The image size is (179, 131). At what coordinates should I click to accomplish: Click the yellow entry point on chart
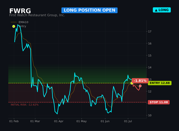pyautogui.click(x=132, y=83)
